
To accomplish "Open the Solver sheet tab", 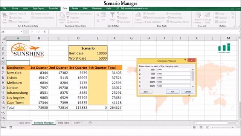I will (x=77, y=123).
